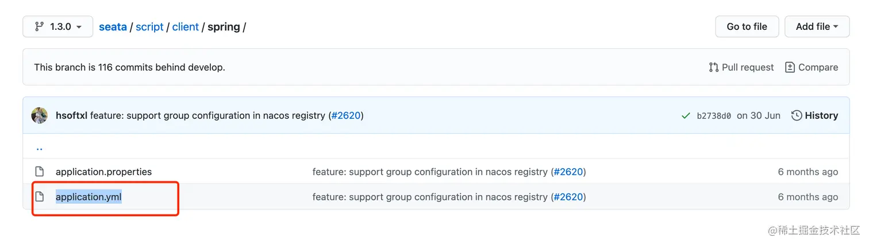Image resolution: width=869 pixels, height=245 pixels.
Task: View the commit History
Action: tap(814, 115)
